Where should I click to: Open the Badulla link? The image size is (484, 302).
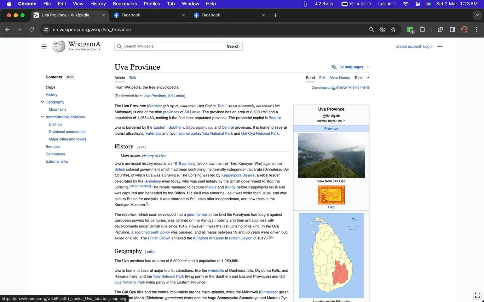275,118
